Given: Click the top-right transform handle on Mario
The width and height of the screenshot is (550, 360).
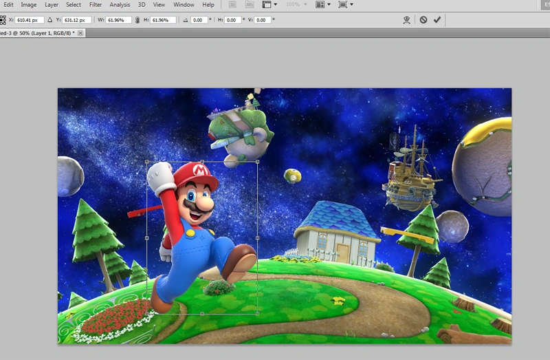Looking at the screenshot, I should [x=257, y=162].
